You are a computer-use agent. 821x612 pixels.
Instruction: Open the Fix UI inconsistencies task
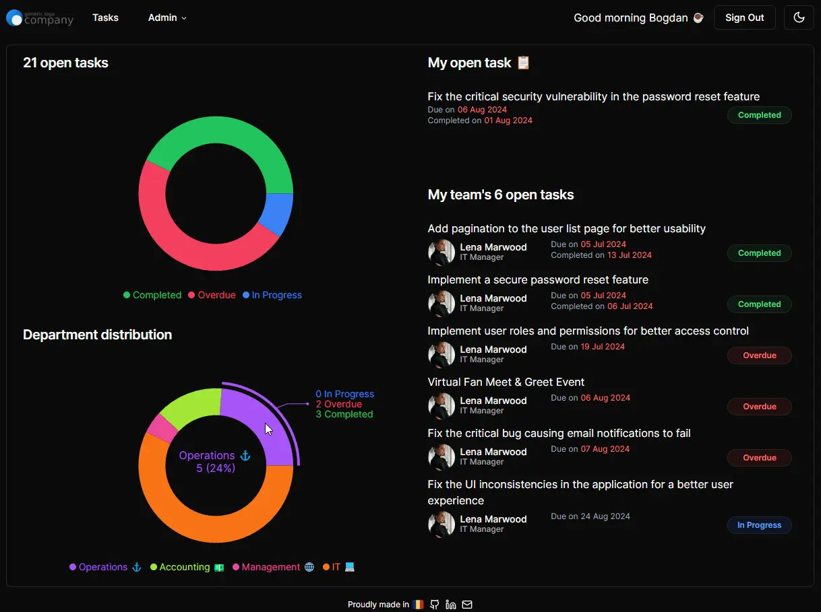[580, 492]
